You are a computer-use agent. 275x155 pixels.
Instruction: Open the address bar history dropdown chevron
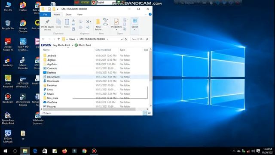point(122,39)
